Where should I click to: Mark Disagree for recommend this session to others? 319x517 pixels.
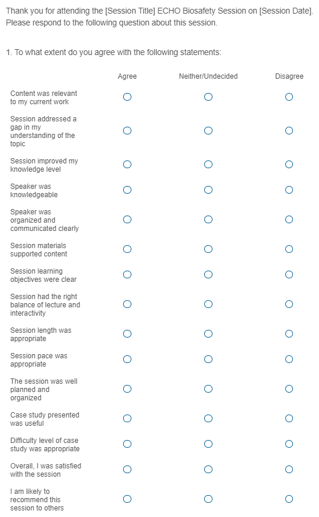[x=289, y=499]
